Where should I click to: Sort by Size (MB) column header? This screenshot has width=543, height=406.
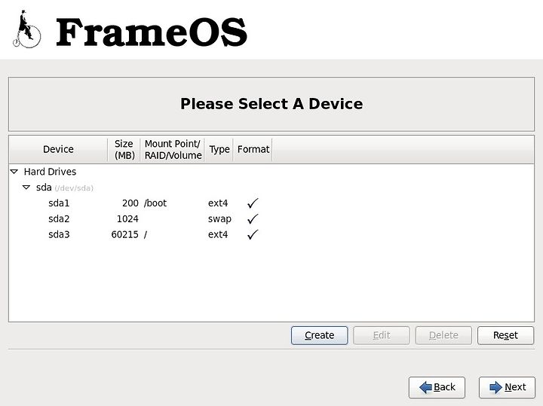click(124, 149)
